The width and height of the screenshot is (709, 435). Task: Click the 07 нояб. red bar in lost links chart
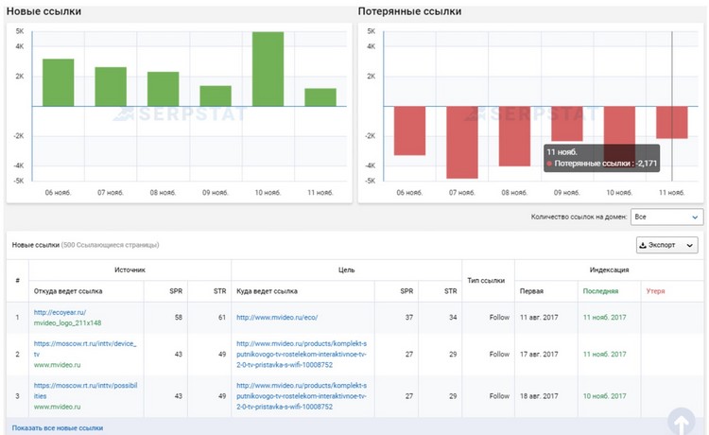pyautogui.click(x=462, y=142)
